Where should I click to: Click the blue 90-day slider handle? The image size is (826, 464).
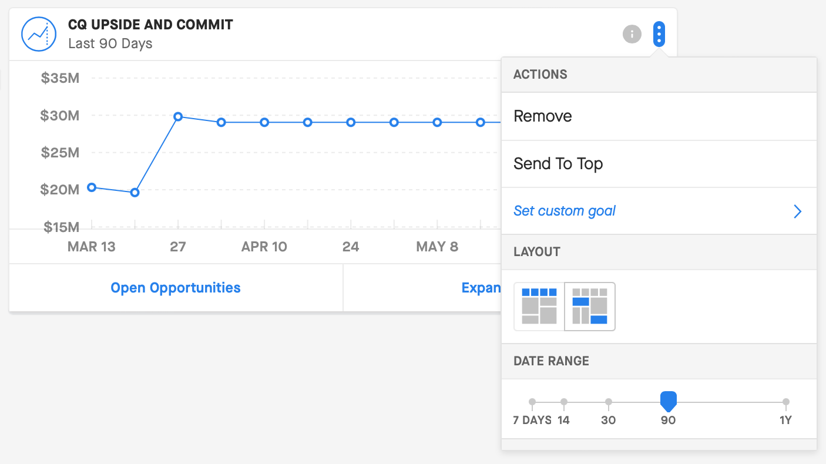click(669, 401)
